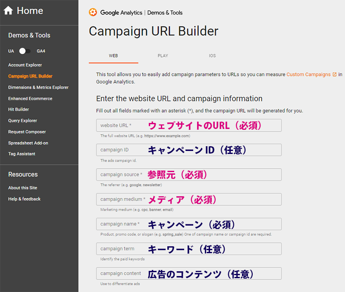Click the campaign name input field
This screenshot has width=345, height=292.
point(189,224)
